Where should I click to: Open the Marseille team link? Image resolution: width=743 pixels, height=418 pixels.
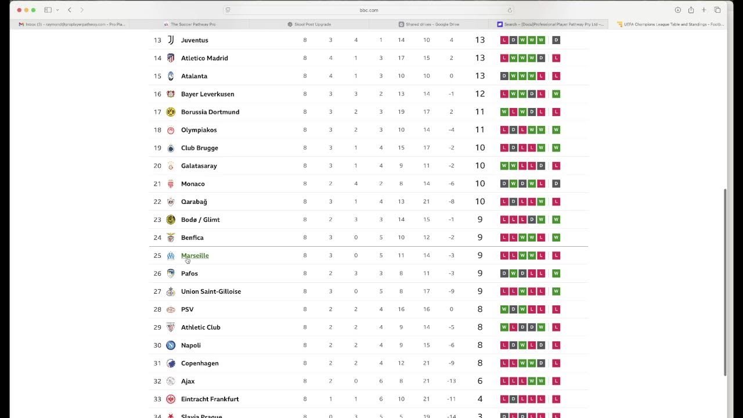(x=194, y=255)
